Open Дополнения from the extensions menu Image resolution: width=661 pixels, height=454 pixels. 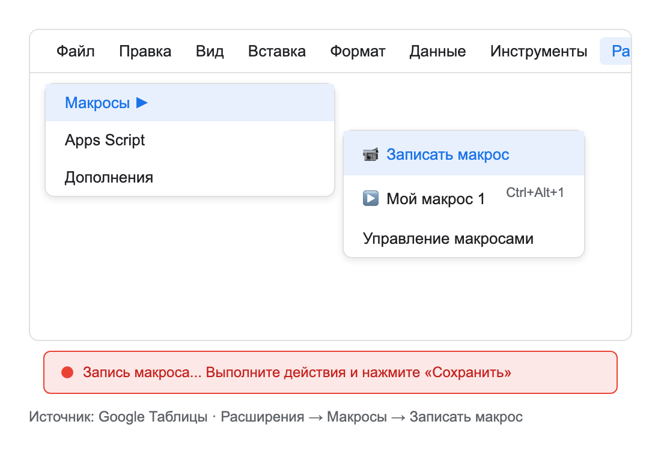coord(108,177)
